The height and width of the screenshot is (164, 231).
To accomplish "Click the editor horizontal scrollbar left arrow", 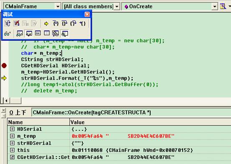I will 6,101.
